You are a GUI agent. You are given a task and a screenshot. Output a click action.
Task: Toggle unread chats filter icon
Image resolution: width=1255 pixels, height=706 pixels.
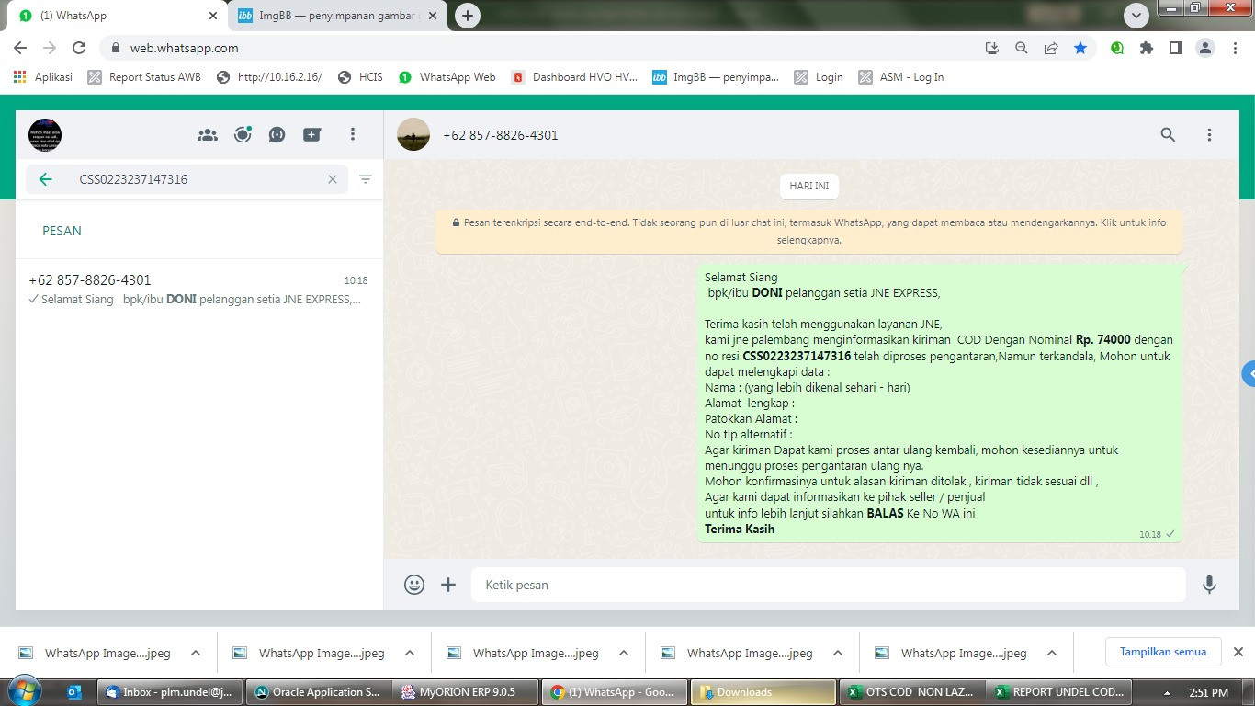(x=366, y=179)
